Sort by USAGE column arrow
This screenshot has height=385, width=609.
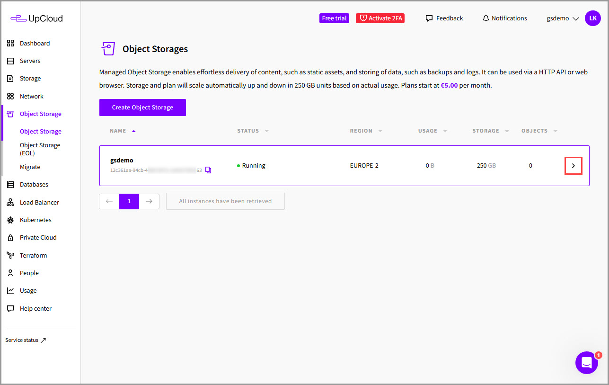[x=445, y=131]
